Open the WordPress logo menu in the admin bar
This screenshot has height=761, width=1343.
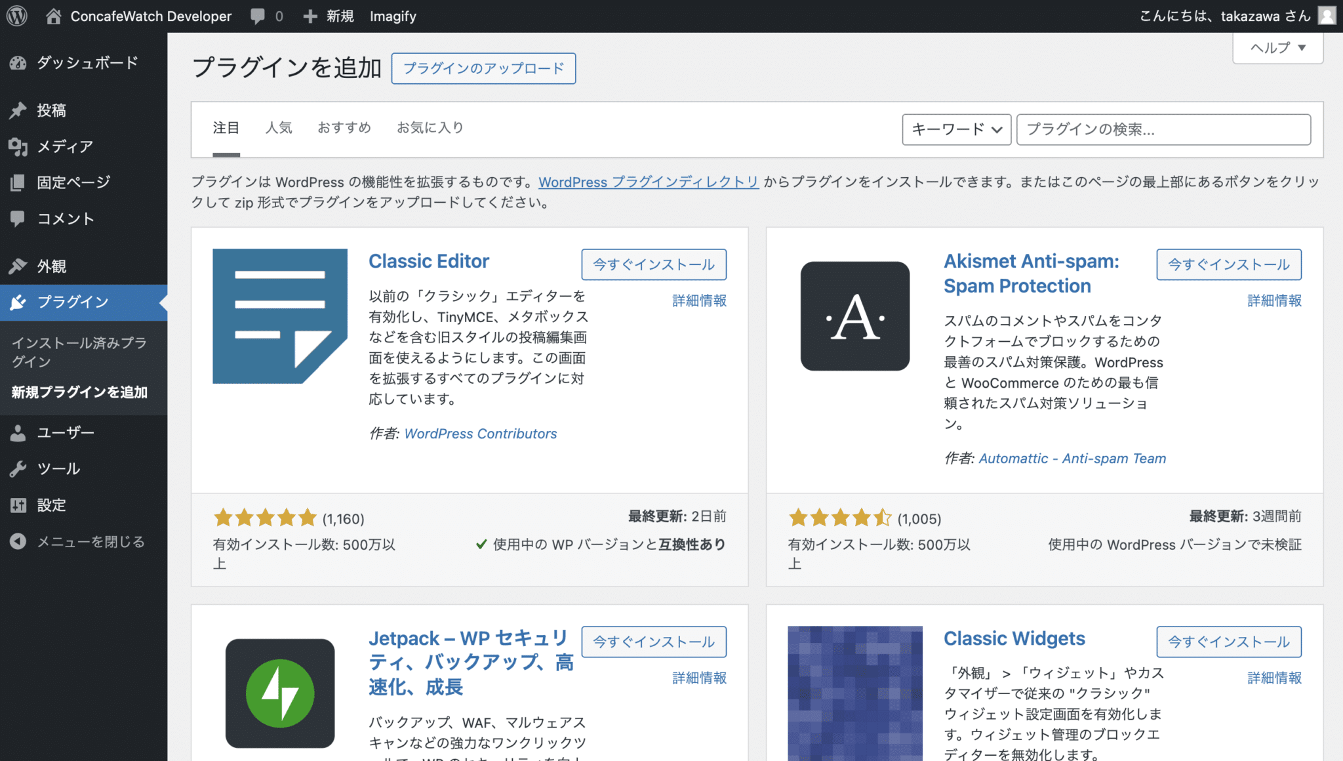pos(16,16)
